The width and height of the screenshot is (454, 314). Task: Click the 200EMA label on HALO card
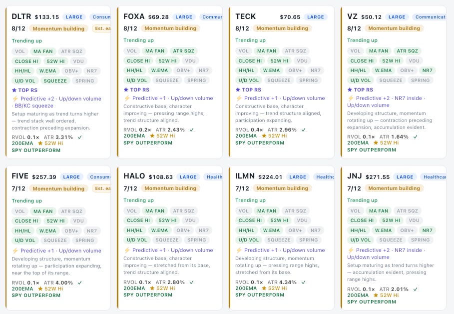(x=134, y=288)
